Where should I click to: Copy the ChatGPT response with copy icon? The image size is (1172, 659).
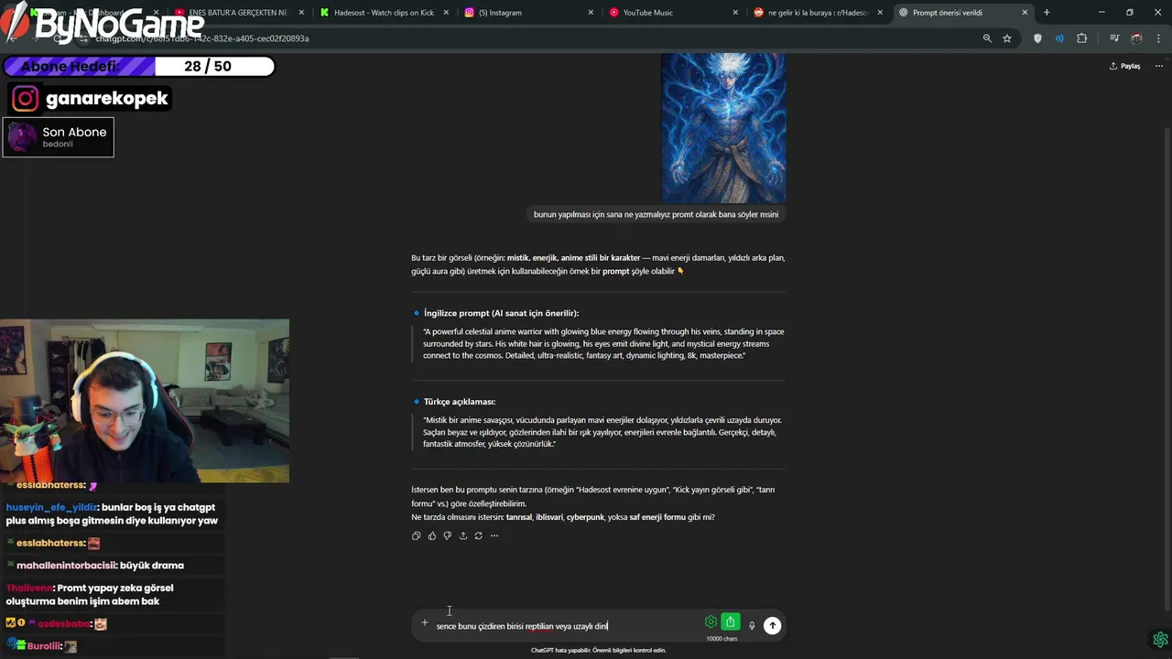(x=416, y=535)
